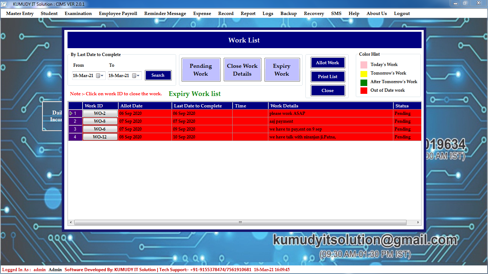Click work ID WO-2 button
Image resolution: width=488 pixels, height=274 pixels.
(x=100, y=113)
